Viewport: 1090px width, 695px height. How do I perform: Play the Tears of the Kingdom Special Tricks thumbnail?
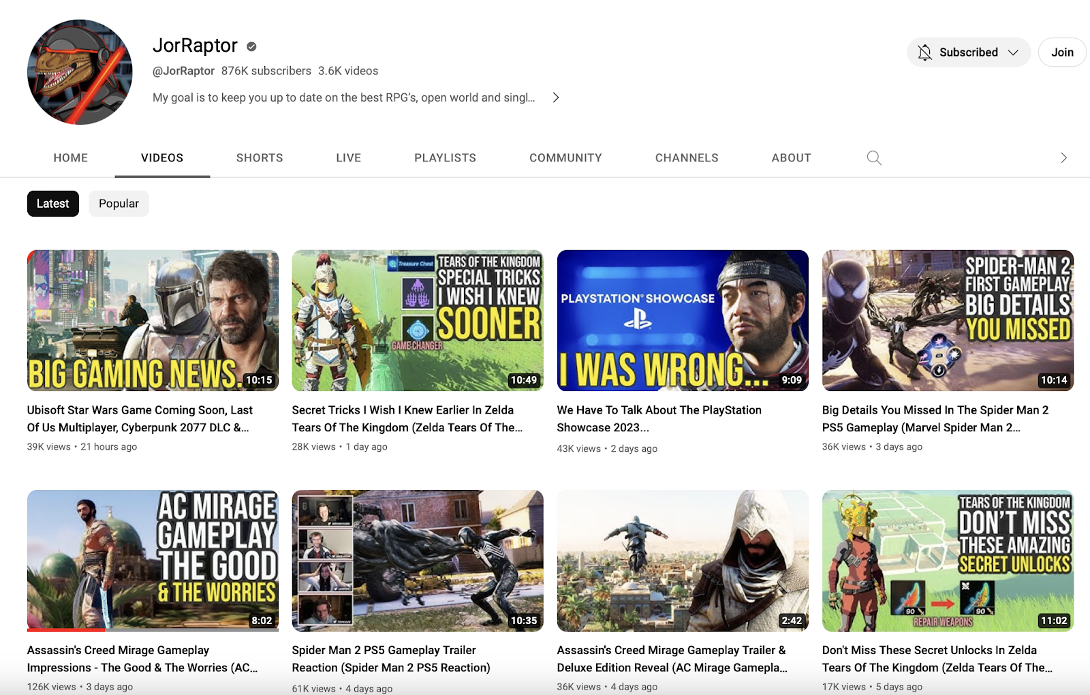point(418,320)
